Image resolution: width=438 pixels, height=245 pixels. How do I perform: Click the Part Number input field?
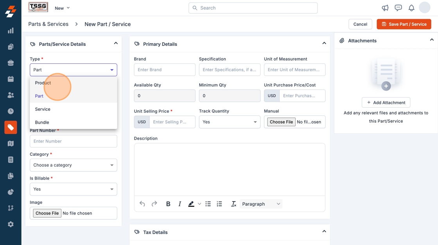pos(74,141)
